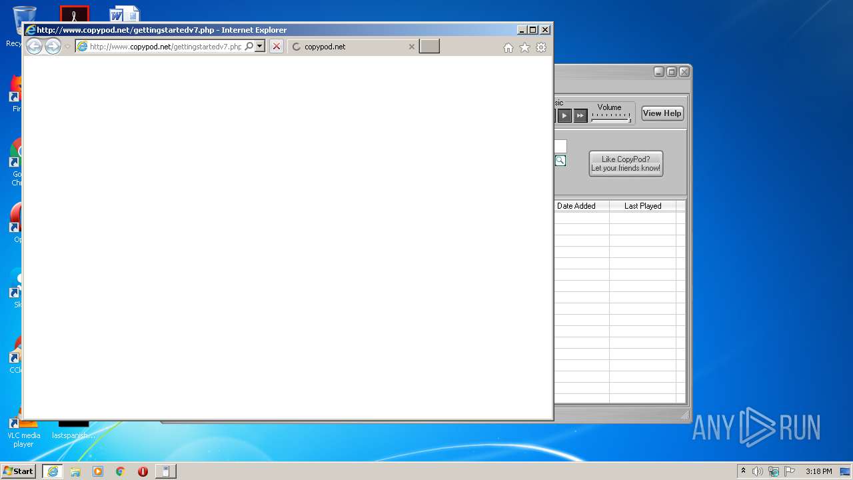This screenshot has height=480, width=853.
Task: Click the Internet Explorer back arrow
Action: point(34,47)
